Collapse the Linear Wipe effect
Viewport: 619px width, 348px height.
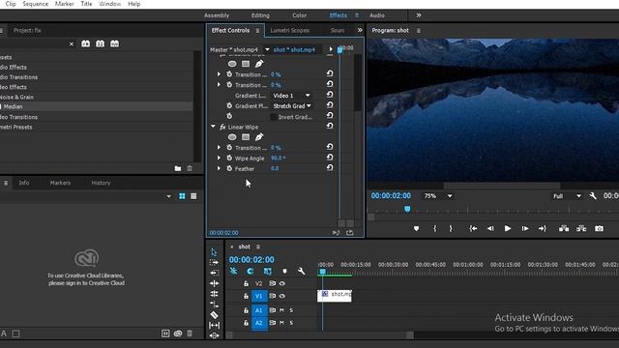click(x=213, y=127)
